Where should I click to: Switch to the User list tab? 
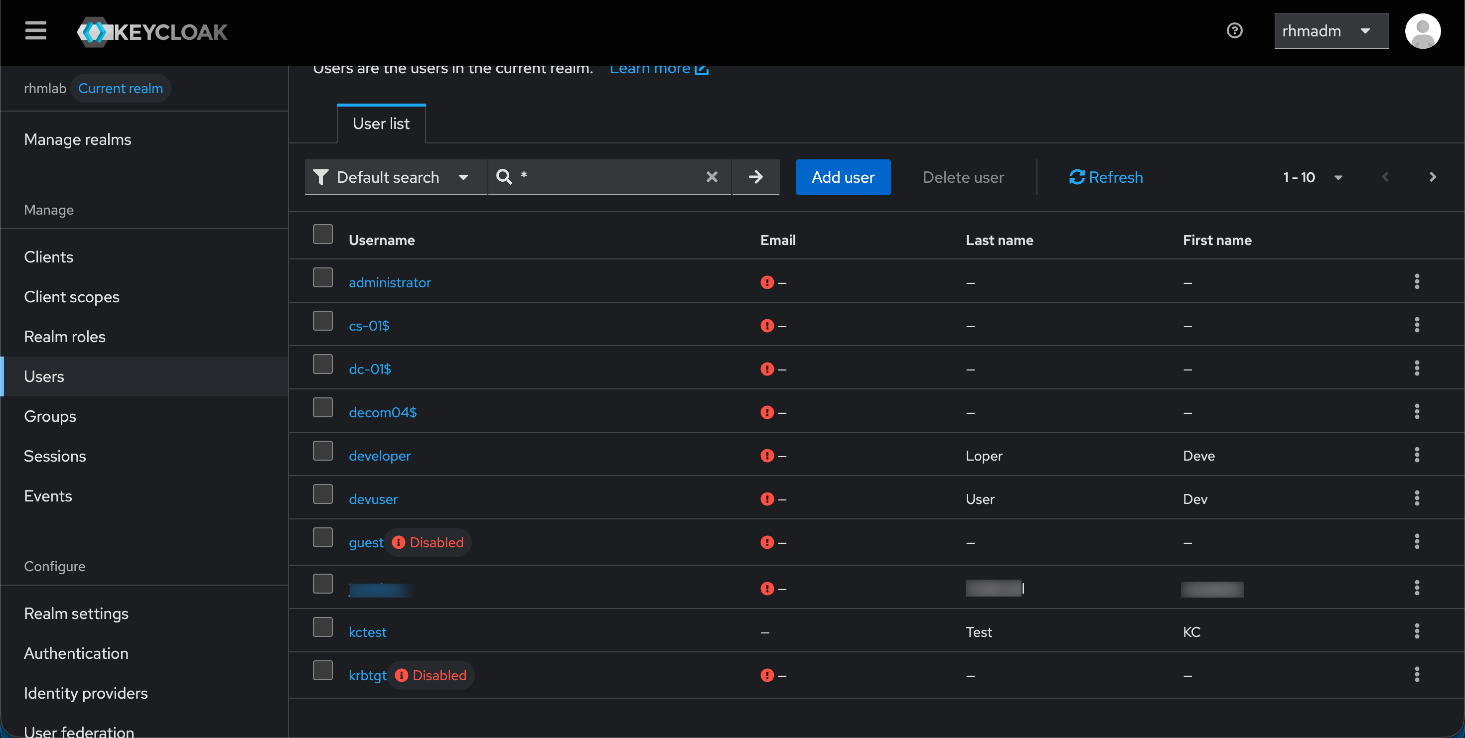381,123
